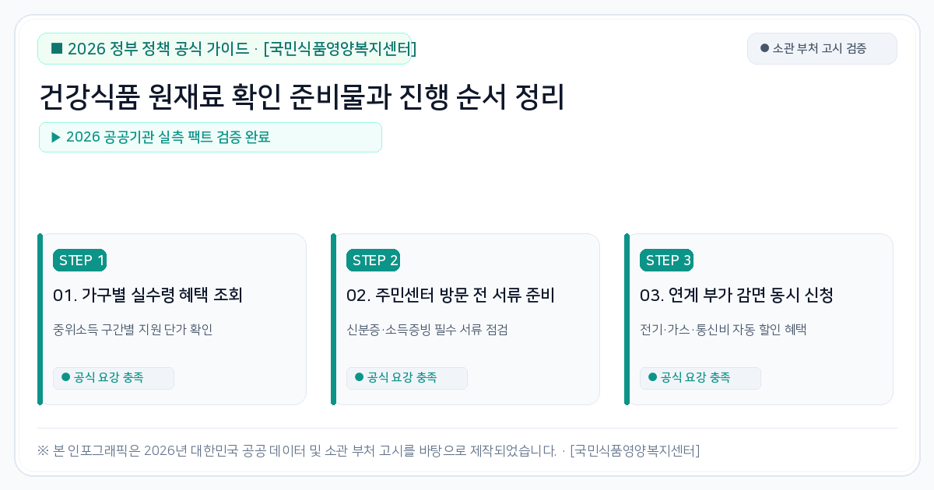The image size is (934, 490).
Task: Click the gray dot beside 소관 부처 고시 검증
Action: (764, 48)
